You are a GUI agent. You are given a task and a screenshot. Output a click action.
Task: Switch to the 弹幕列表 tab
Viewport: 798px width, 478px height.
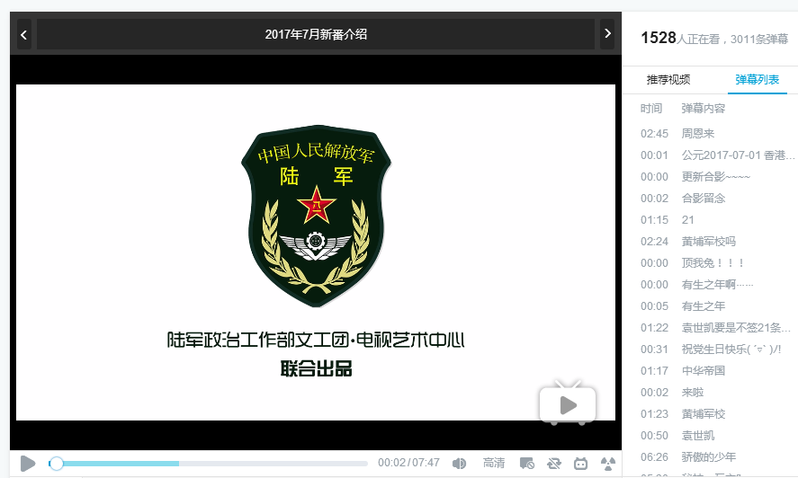[x=758, y=80]
